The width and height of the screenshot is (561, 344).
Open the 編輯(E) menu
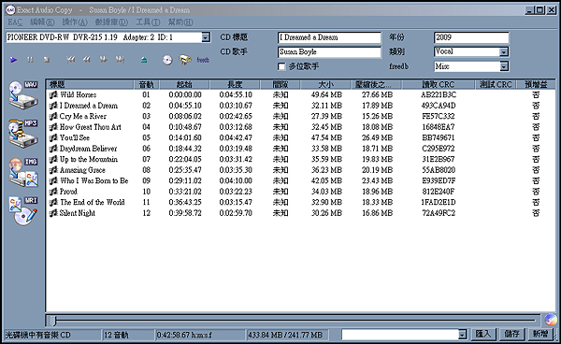click(42, 22)
